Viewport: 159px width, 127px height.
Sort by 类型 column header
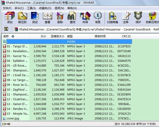pos(79,36)
